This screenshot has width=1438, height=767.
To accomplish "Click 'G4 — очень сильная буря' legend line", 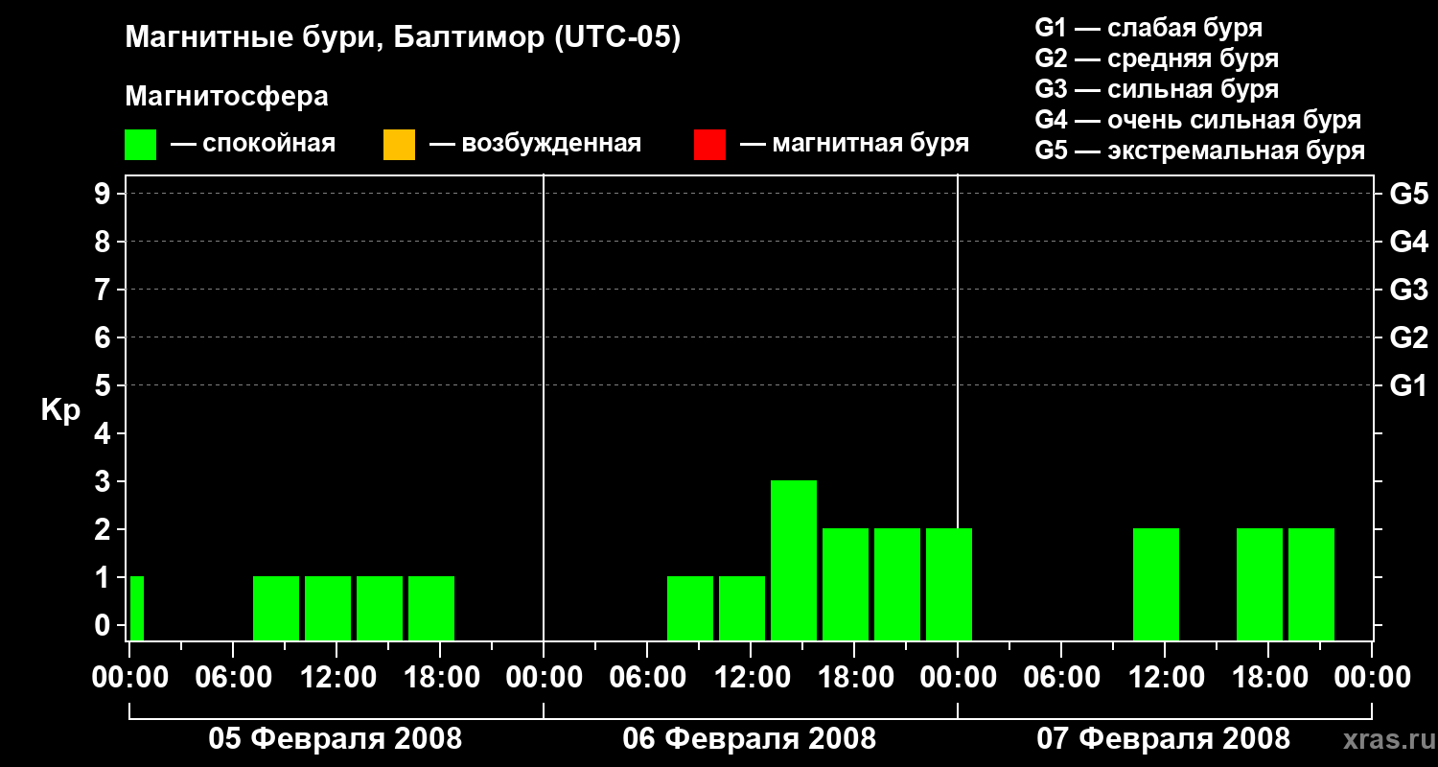I will point(1198,120).
